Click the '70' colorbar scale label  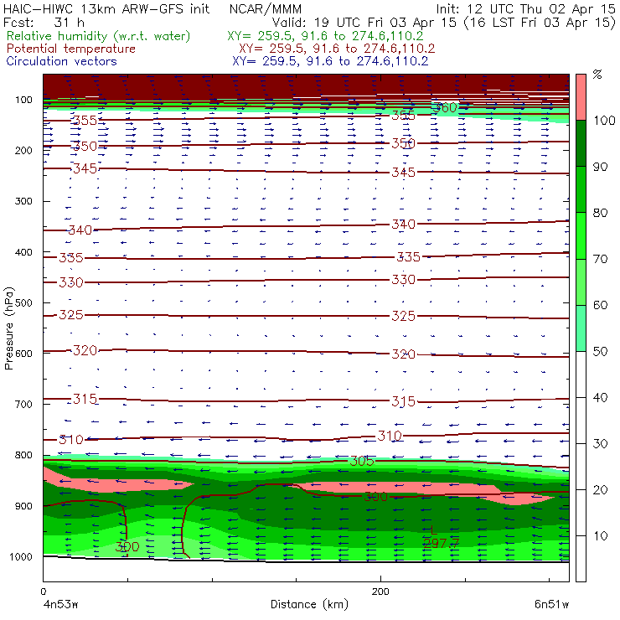600,259
